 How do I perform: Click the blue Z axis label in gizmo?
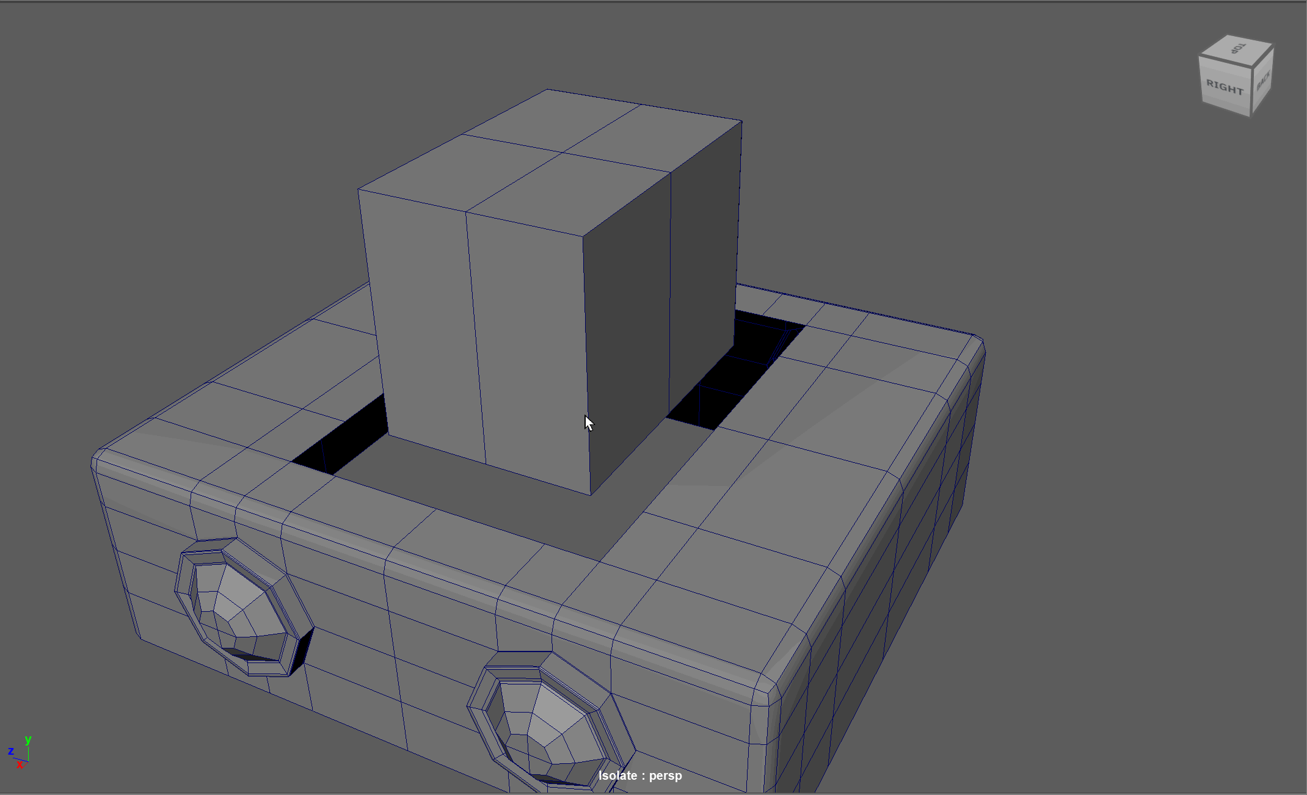(10, 751)
